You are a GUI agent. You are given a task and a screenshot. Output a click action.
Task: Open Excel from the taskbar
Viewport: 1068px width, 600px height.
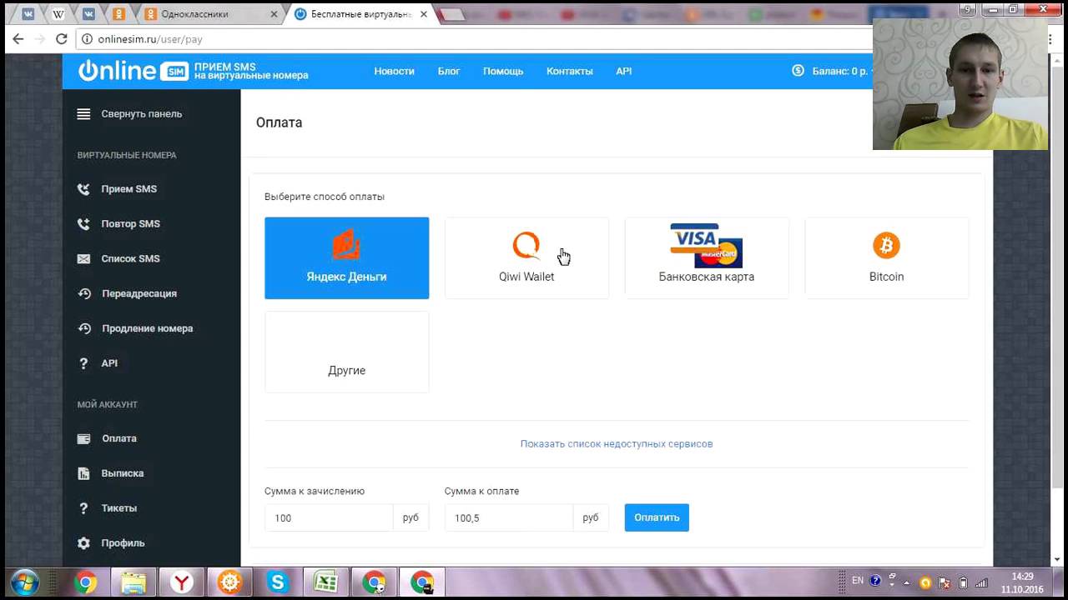(325, 583)
